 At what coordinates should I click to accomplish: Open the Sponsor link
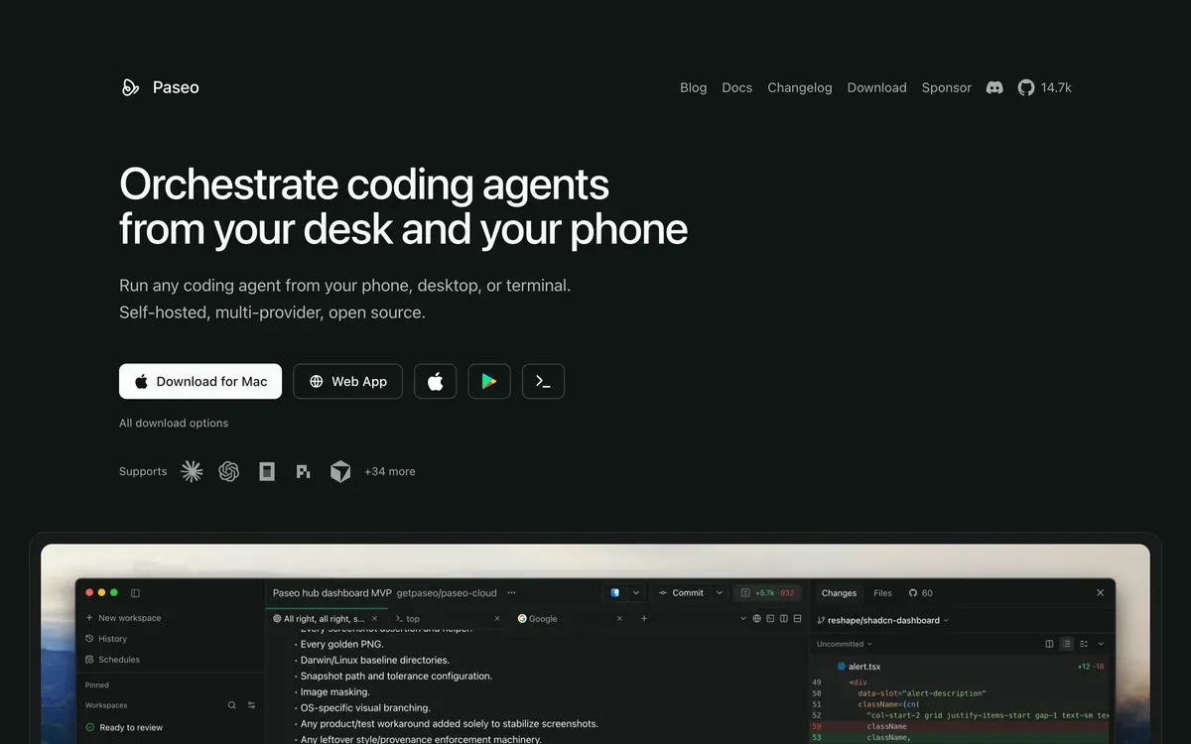click(x=947, y=87)
